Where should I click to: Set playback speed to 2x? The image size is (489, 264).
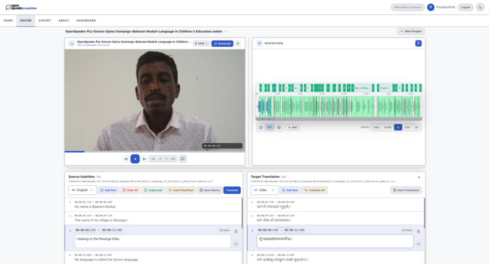tap(416, 127)
